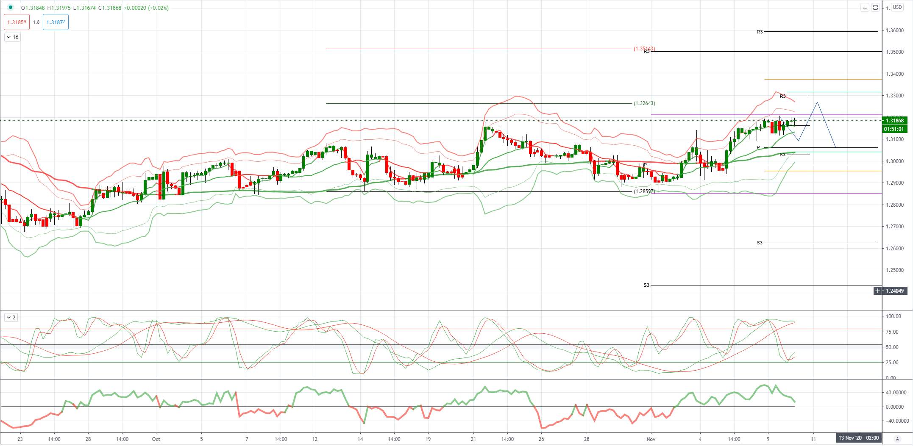
Task: Expand the 16 indicators legend
Action: point(12,37)
